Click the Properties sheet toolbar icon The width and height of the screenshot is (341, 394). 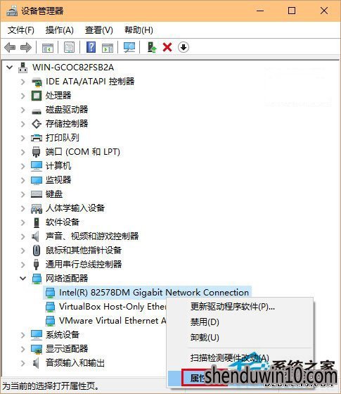coord(70,47)
